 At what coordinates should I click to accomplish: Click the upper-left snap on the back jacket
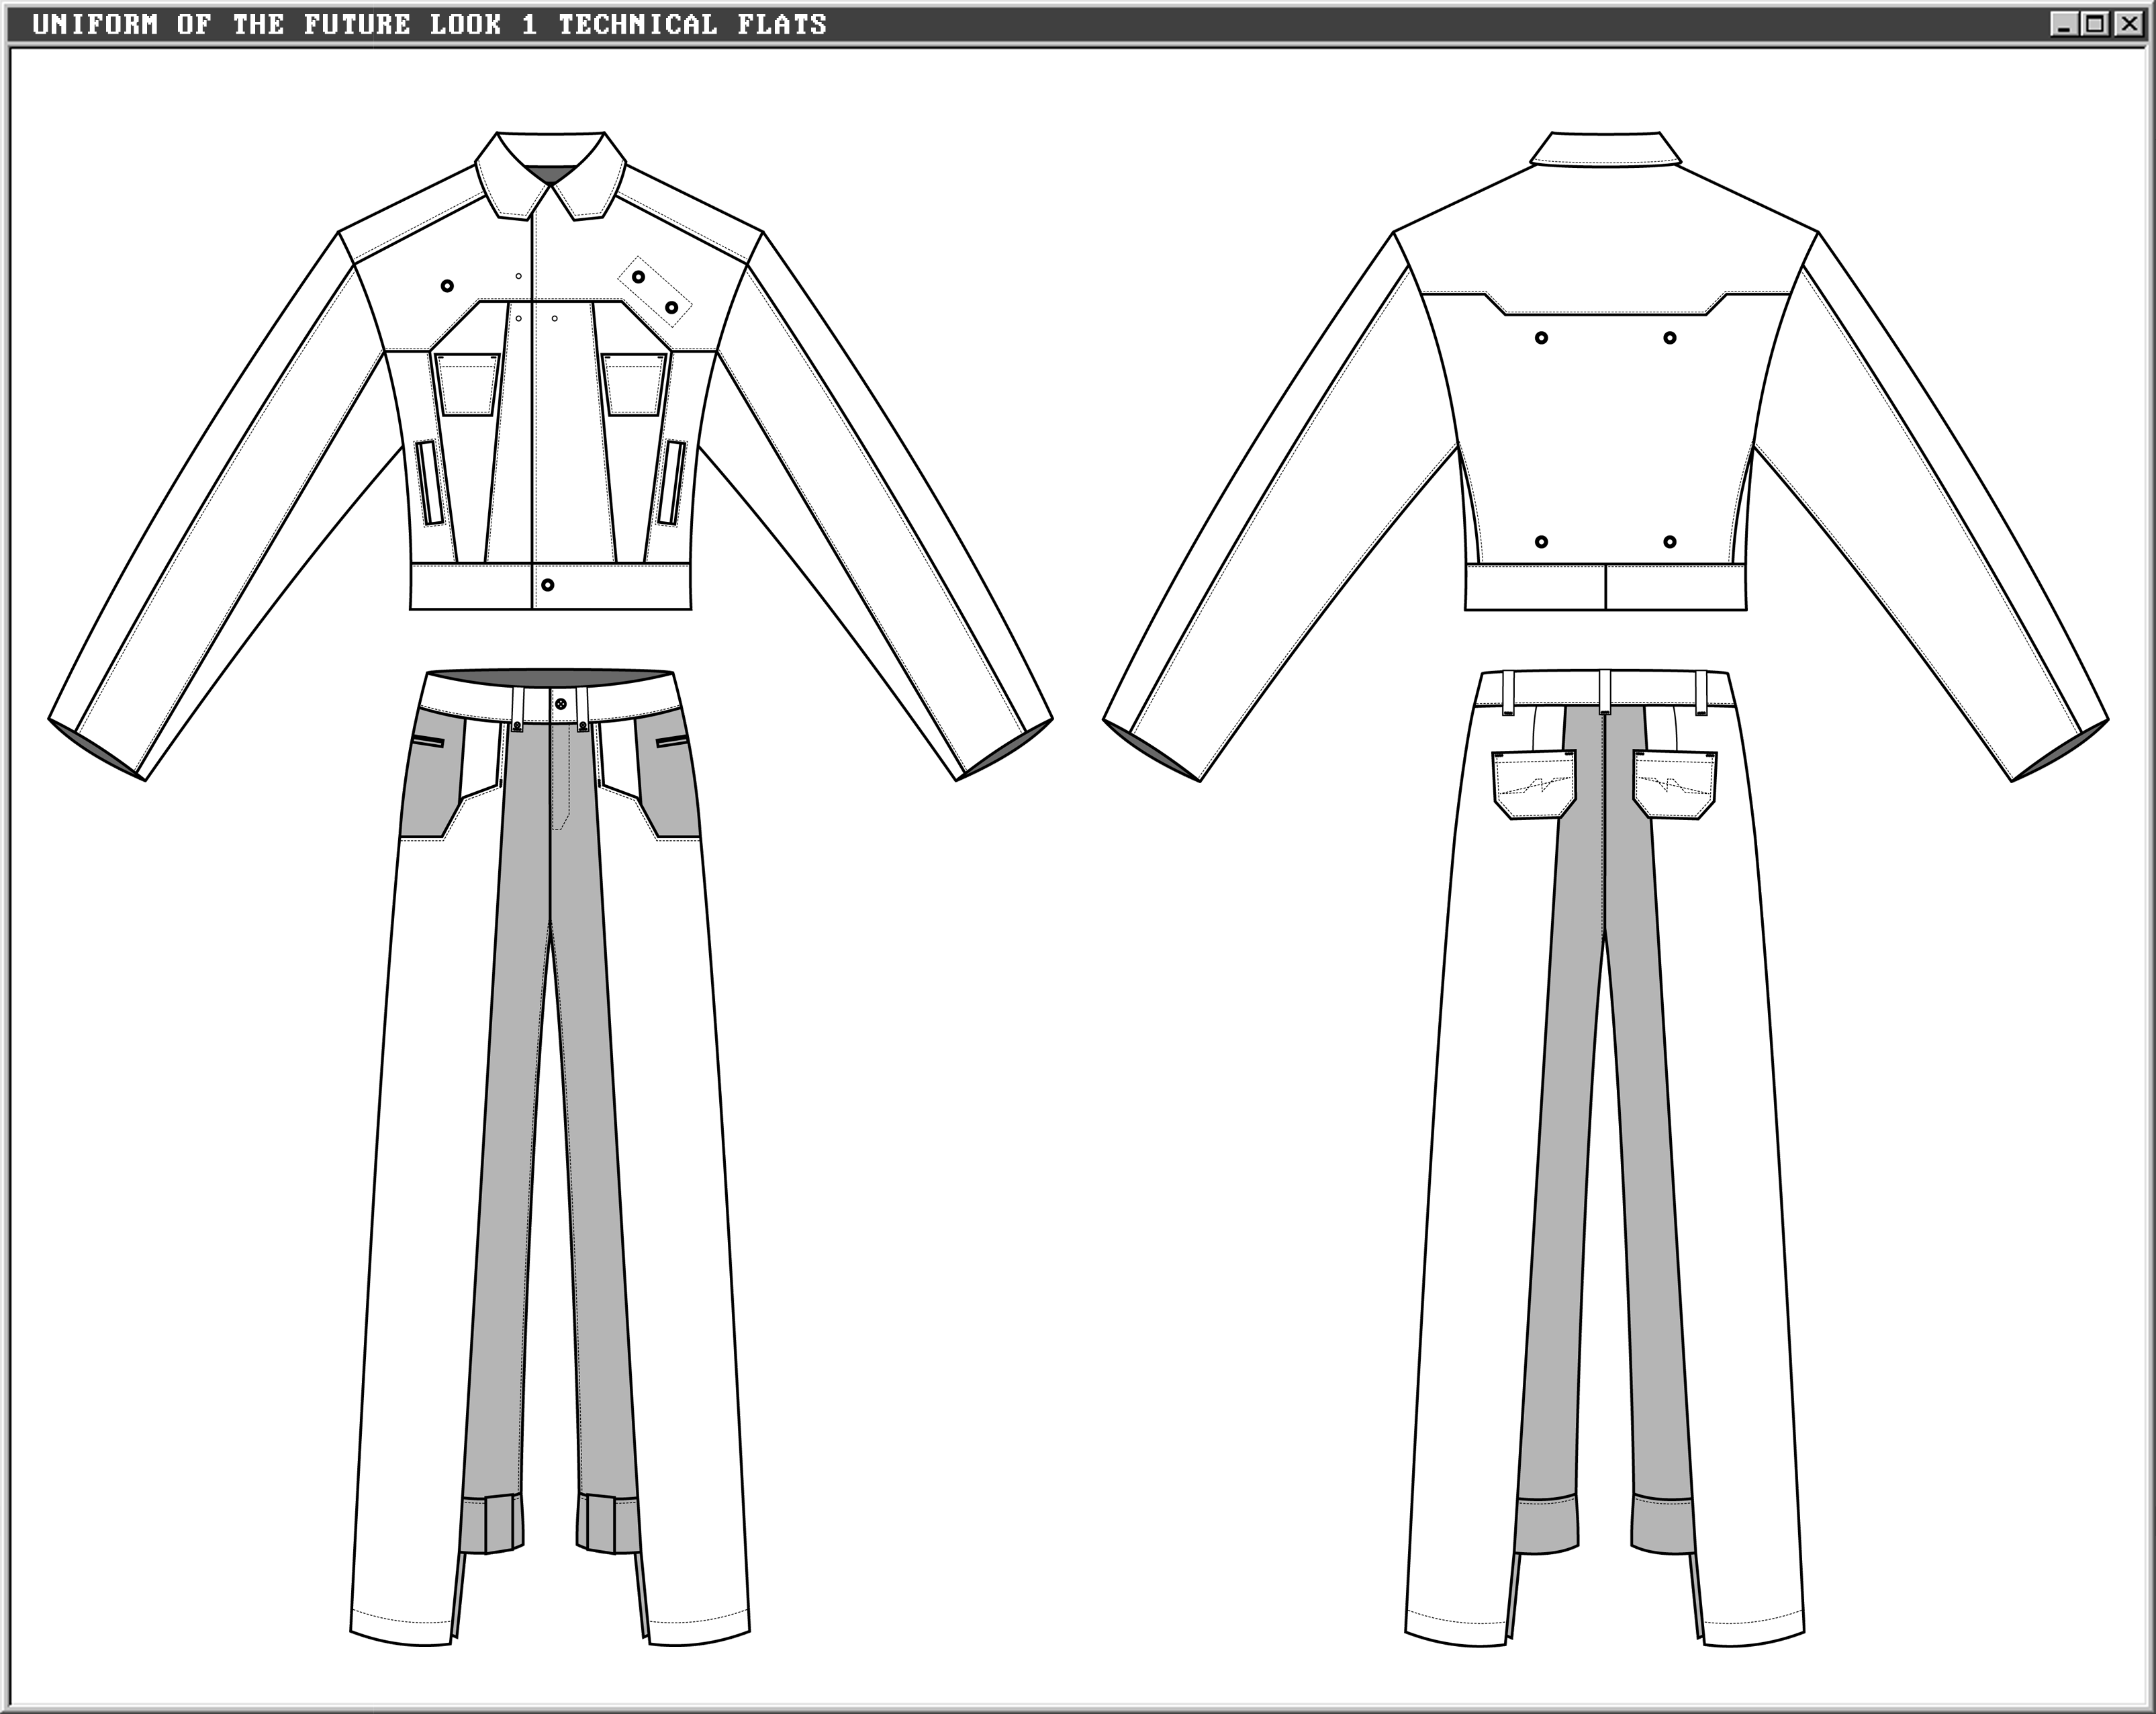[x=1541, y=338]
